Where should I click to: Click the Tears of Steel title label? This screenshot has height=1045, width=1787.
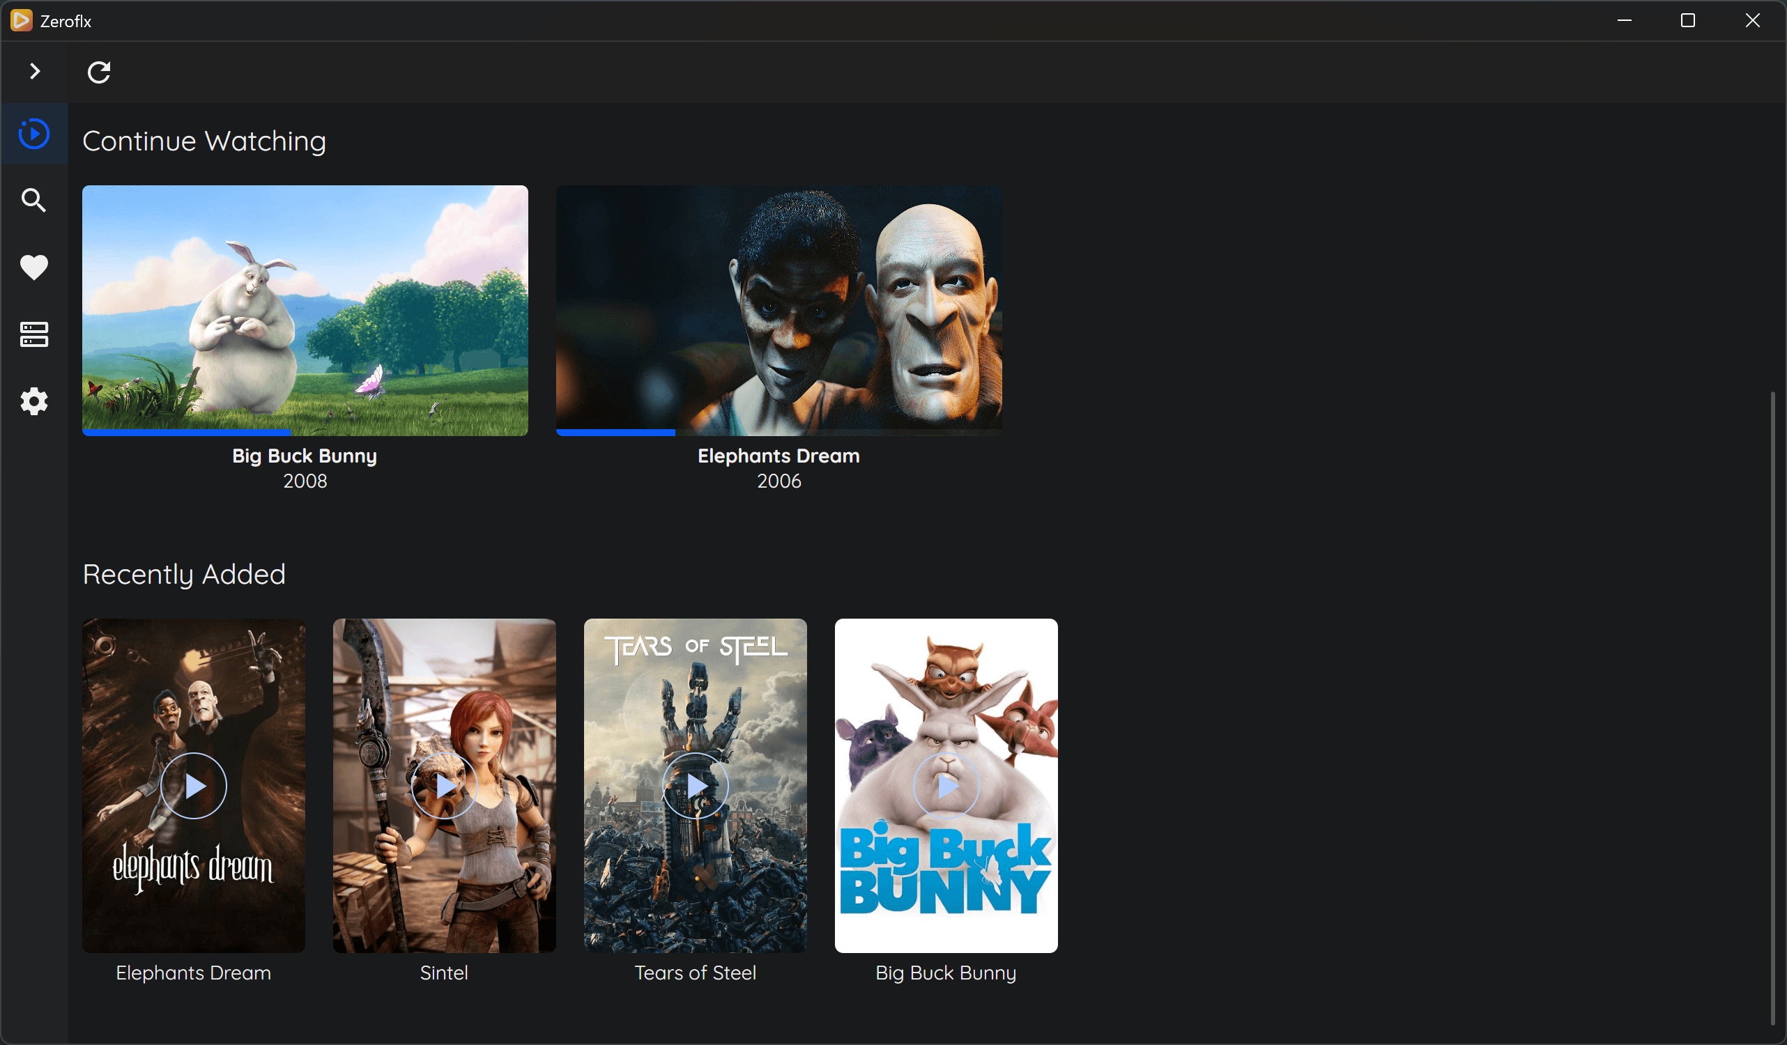[x=695, y=973]
